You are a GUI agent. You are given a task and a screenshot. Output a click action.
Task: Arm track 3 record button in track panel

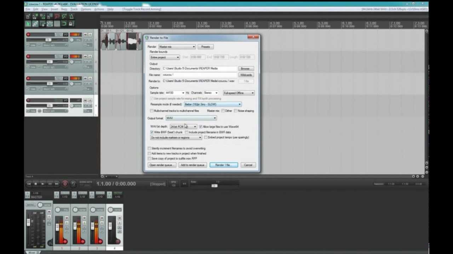click(28, 78)
